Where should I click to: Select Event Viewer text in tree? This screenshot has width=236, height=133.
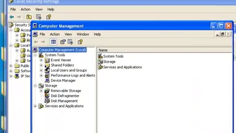pyautogui.click(x=61, y=60)
